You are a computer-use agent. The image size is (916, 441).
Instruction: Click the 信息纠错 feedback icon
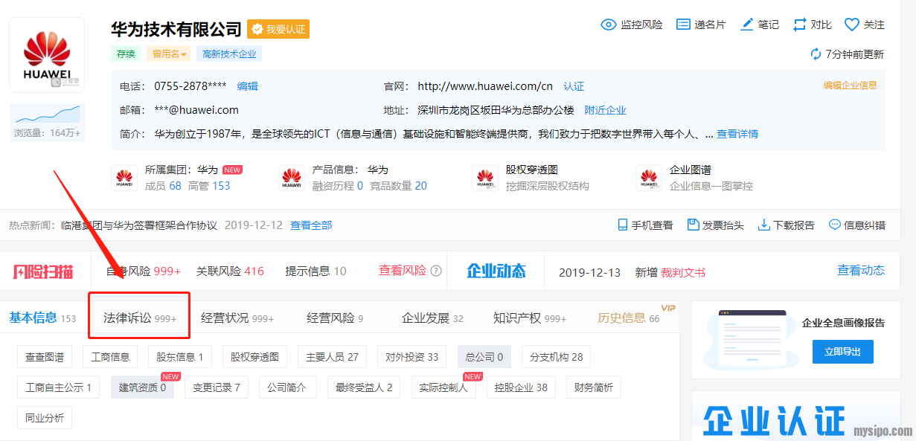(834, 225)
